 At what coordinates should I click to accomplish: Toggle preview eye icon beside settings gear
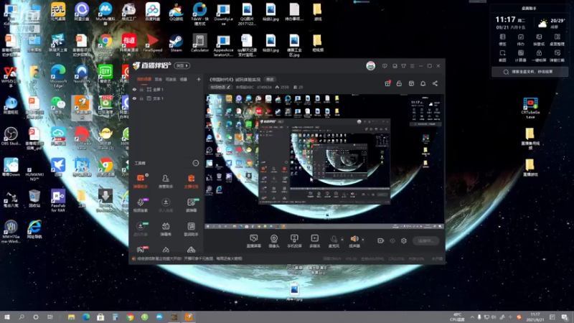point(392,240)
